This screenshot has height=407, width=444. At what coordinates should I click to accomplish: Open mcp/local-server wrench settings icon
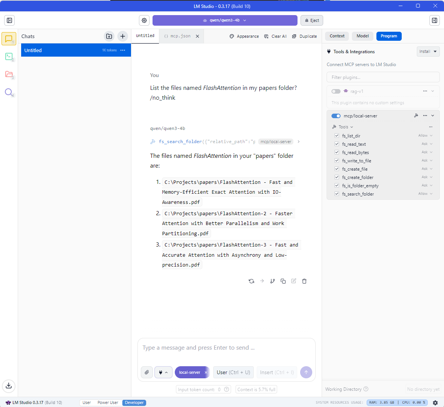[x=416, y=116]
